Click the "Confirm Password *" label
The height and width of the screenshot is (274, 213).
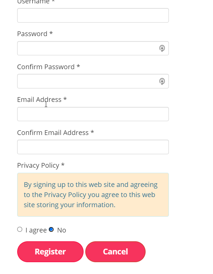click(48, 67)
